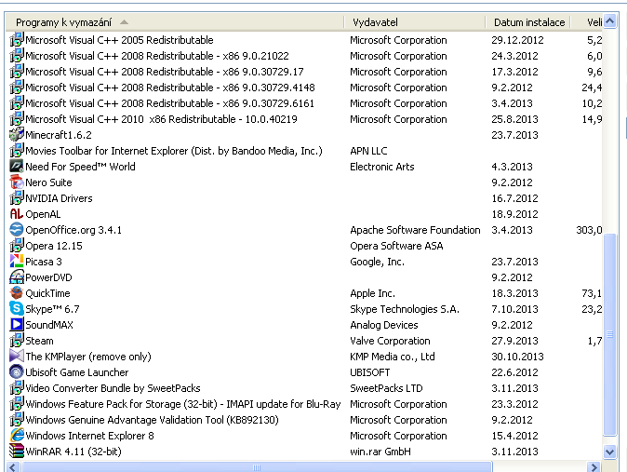This screenshot has height=472, width=627.
Task: Click the vertical scrollbar thumb
Action: click(x=610, y=334)
